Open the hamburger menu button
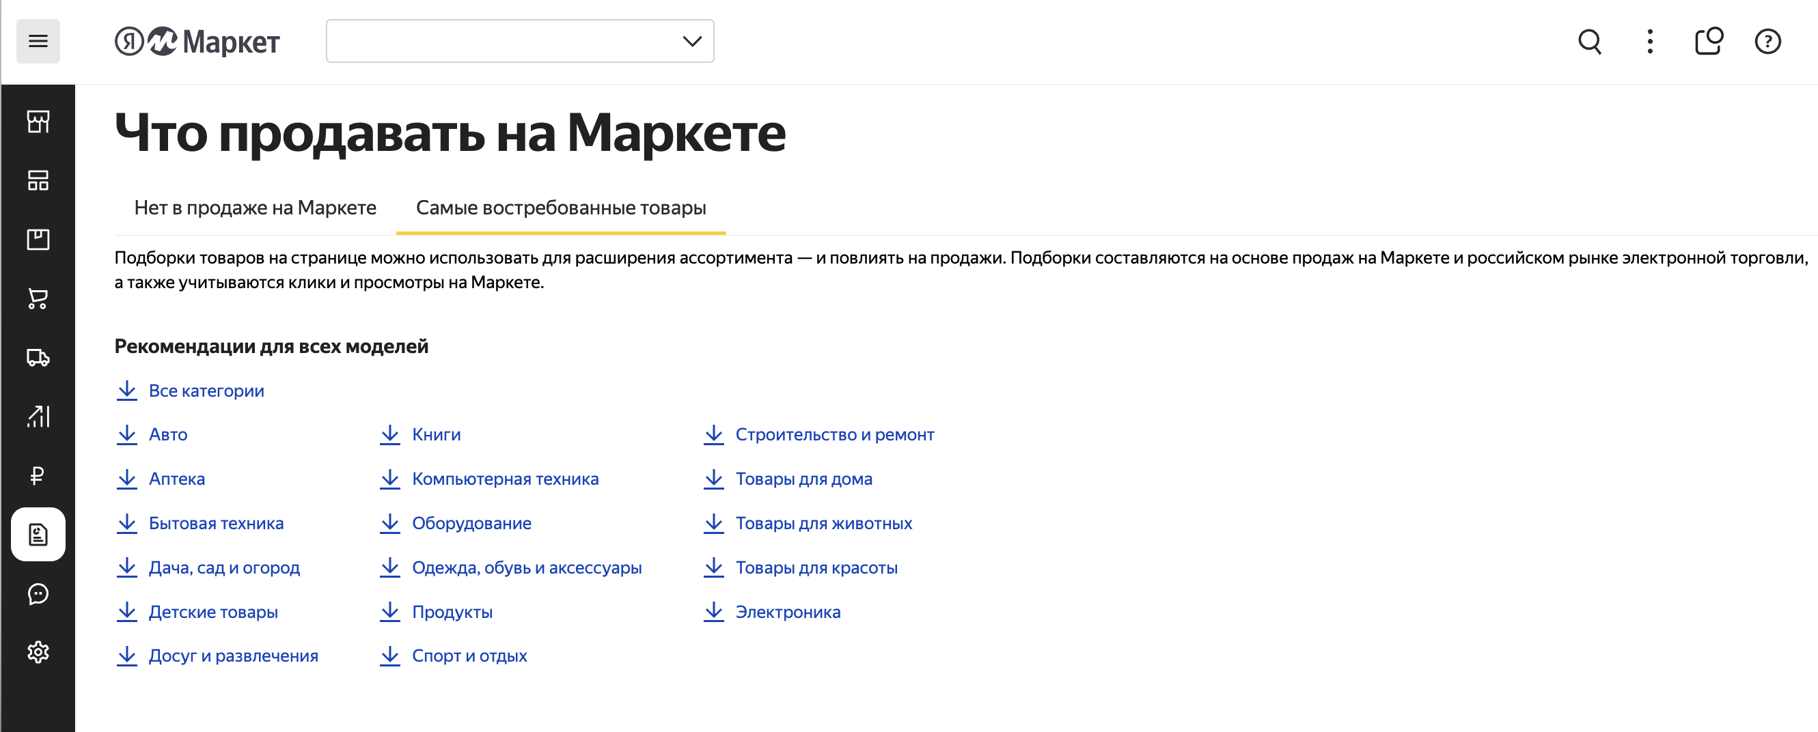The width and height of the screenshot is (1818, 732). click(x=38, y=41)
